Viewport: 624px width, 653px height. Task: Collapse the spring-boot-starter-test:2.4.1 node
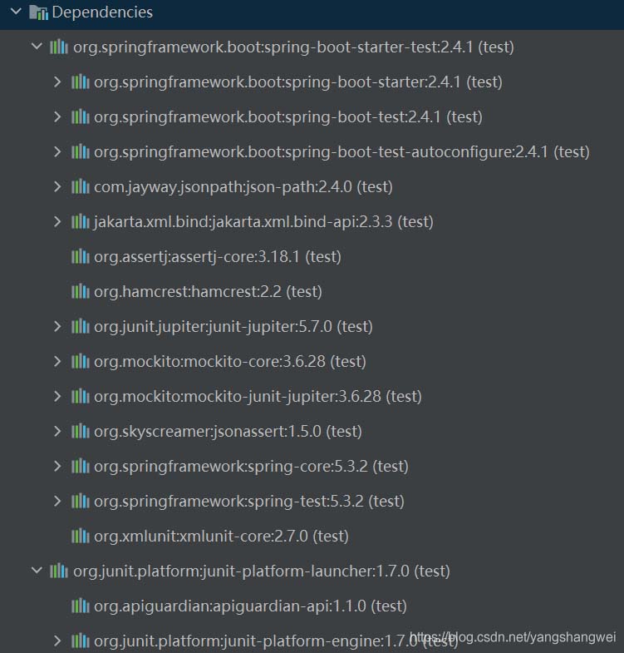pos(37,47)
